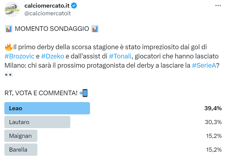Select the Barella poll option
This screenshot has width=225, height=158.
coord(21,150)
